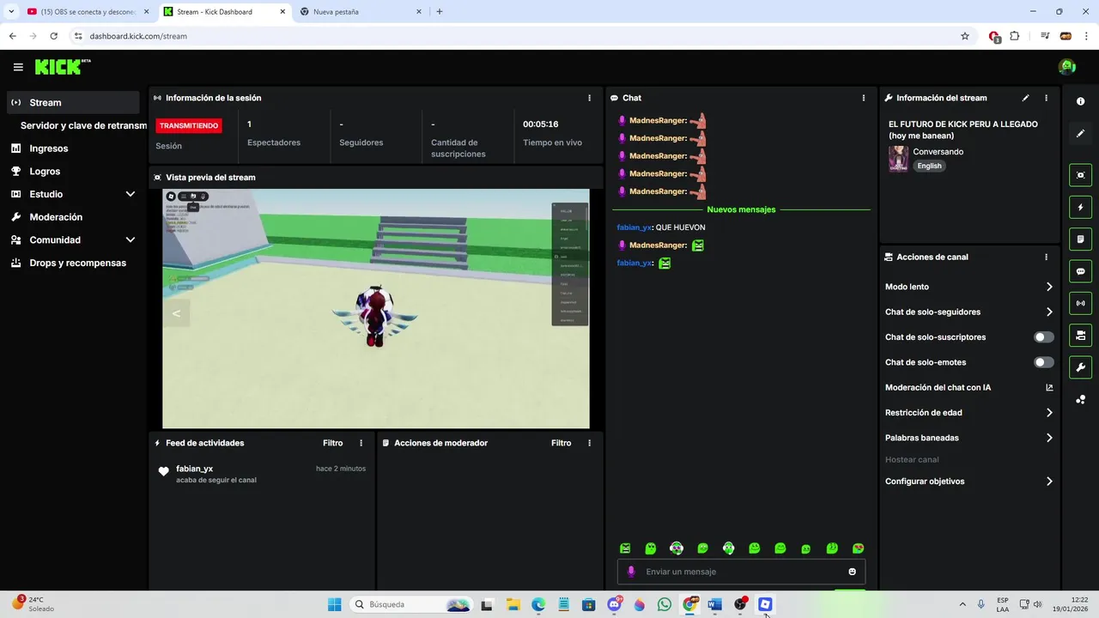The width and height of the screenshot is (1099, 618).
Task: Bookmark the page with the star icon
Action: click(x=965, y=36)
